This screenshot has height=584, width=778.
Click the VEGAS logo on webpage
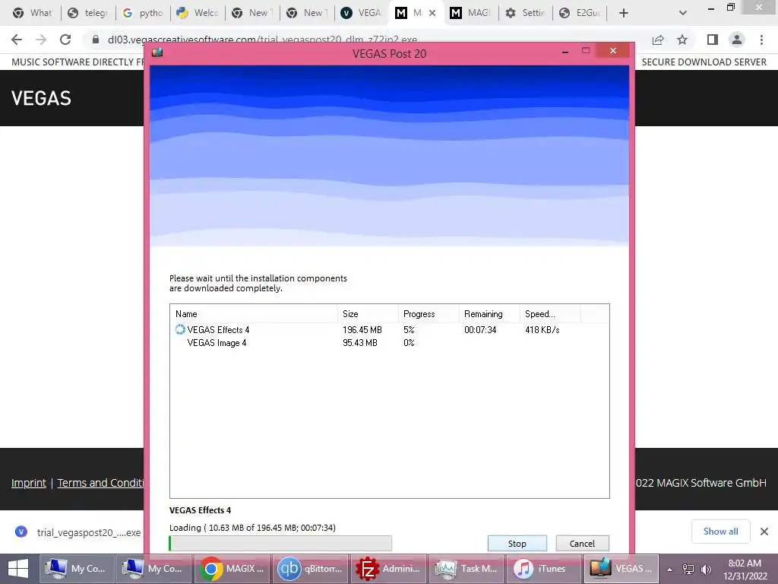coord(41,98)
